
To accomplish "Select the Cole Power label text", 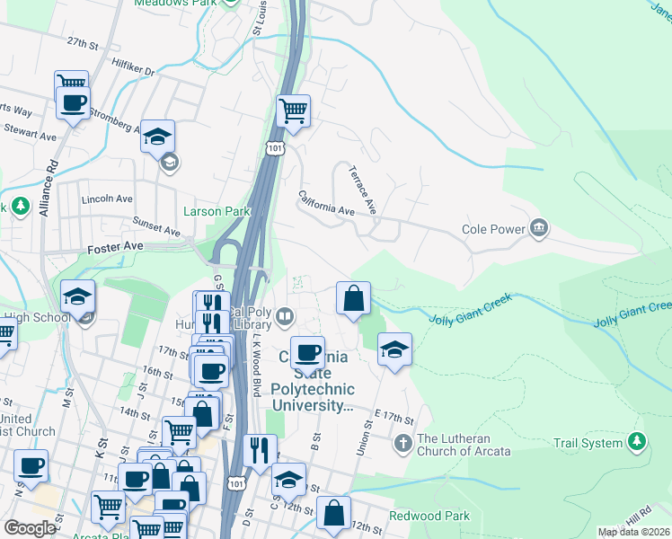I will 493,229.
